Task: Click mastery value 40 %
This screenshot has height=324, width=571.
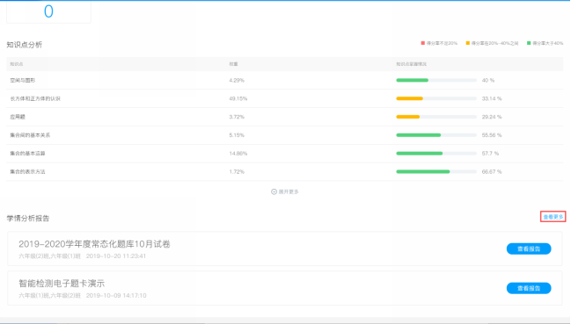Action: (488, 80)
